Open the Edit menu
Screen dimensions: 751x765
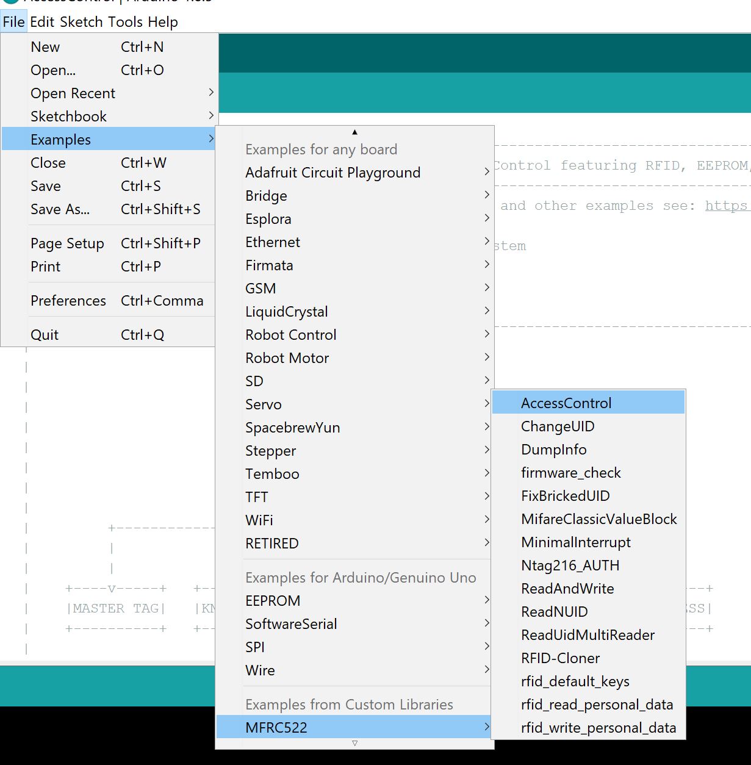tap(42, 22)
